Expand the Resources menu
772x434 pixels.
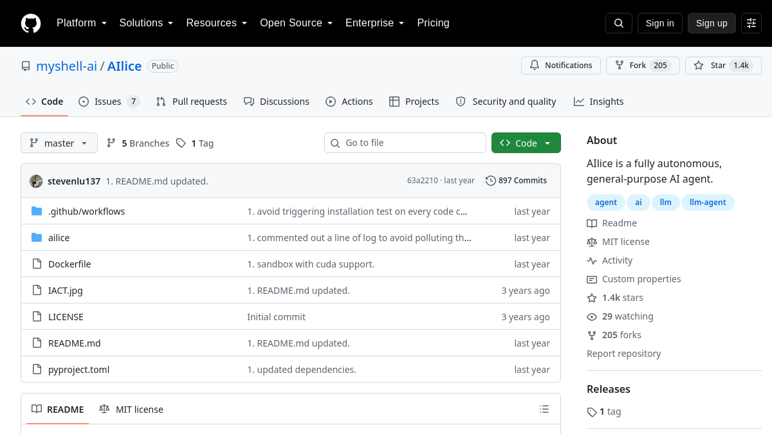[217, 23]
